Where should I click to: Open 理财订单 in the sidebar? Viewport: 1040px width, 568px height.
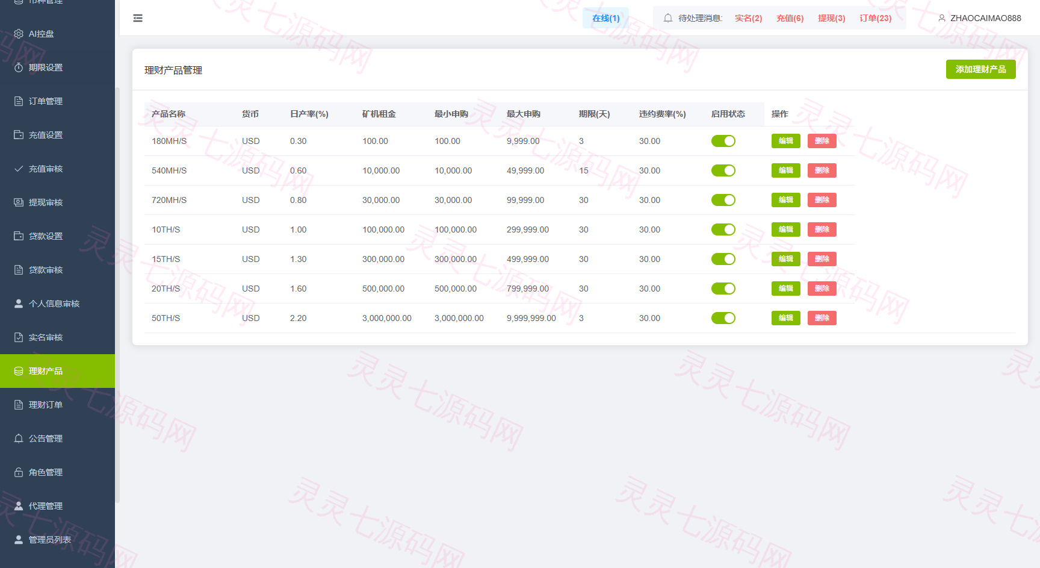(x=57, y=405)
